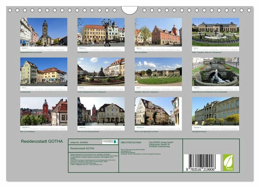Open the Marktstraße zum Brühl photo

coord(158,111)
